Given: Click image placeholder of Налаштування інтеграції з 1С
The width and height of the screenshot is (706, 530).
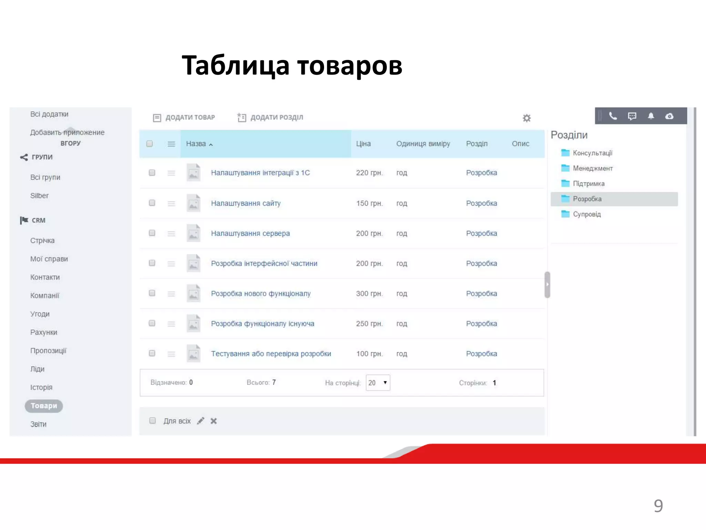Looking at the screenshot, I should coord(193,172).
